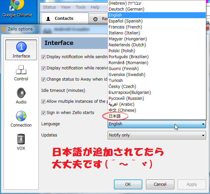
Task: Toggle Change status to Away when idle
Action: coord(43,80)
